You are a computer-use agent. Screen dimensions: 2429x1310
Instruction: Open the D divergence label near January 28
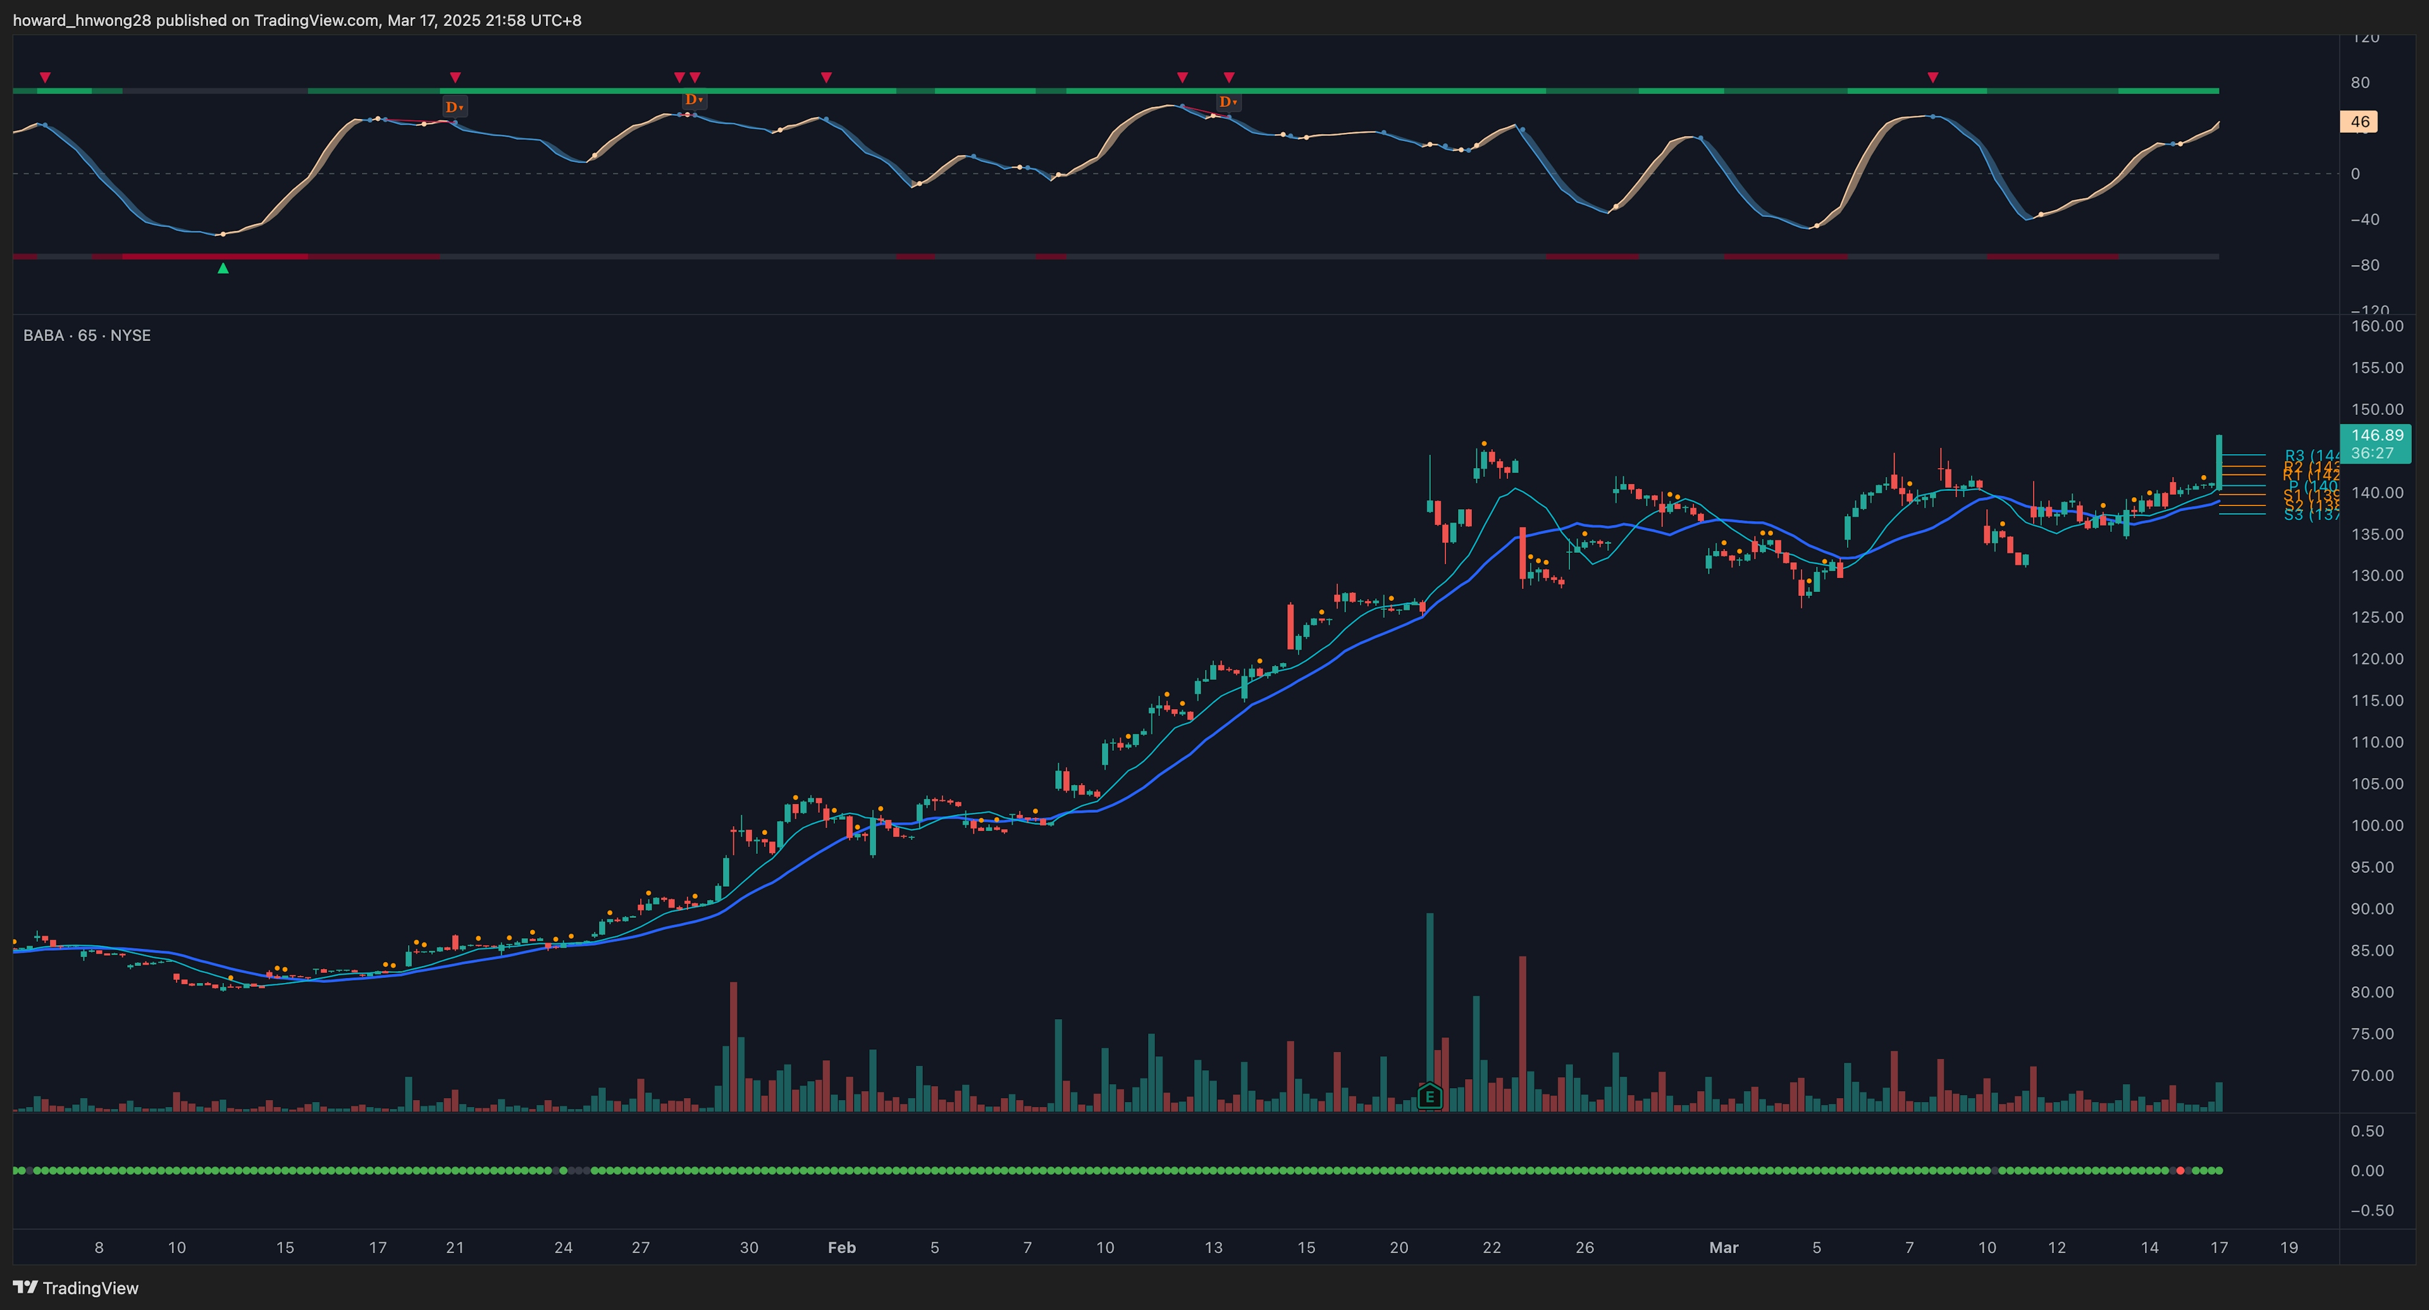pos(693,99)
